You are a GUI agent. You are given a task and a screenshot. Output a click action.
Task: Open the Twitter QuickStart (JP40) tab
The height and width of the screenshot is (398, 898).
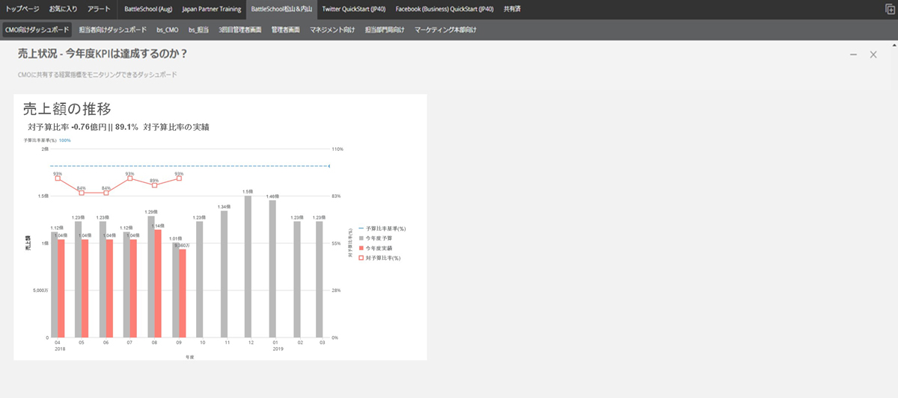coord(354,9)
